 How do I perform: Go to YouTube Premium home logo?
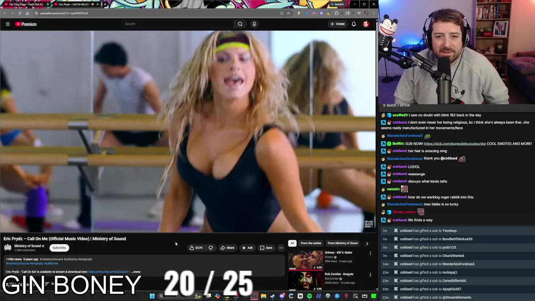click(x=26, y=24)
